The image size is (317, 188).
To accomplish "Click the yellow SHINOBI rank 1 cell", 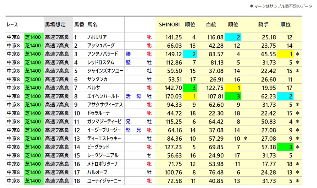I will [x=190, y=96].
